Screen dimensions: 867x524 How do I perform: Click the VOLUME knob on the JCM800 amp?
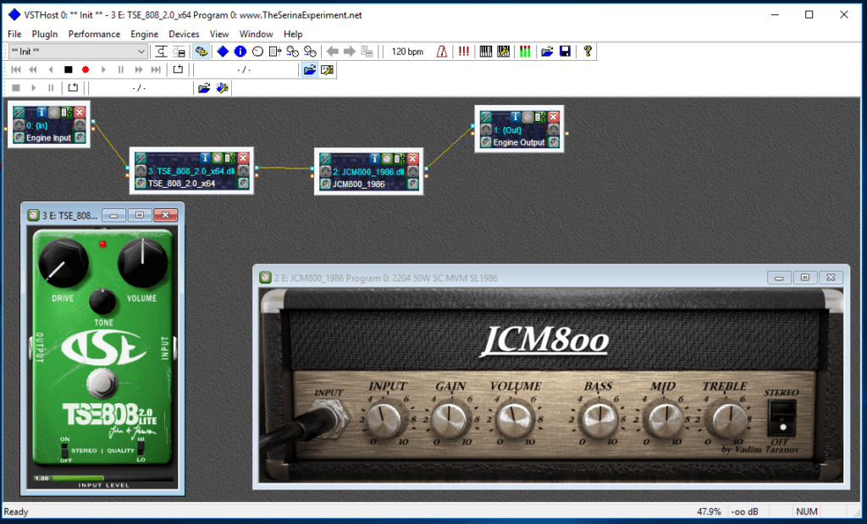(513, 420)
